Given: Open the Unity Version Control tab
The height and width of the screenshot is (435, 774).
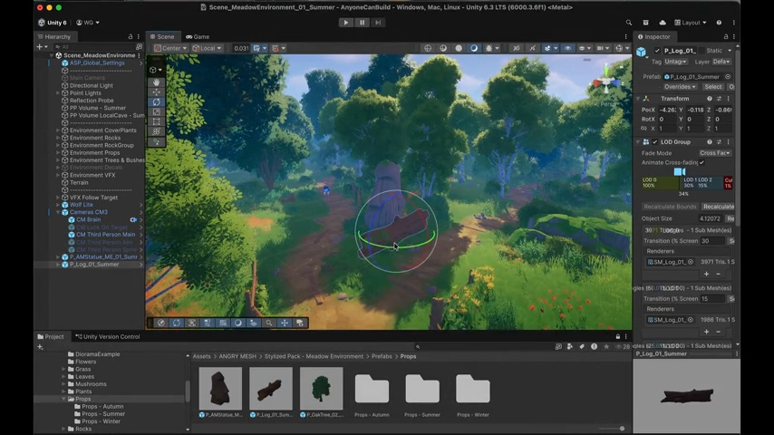Looking at the screenshot, I should click(x=108, y=337).
